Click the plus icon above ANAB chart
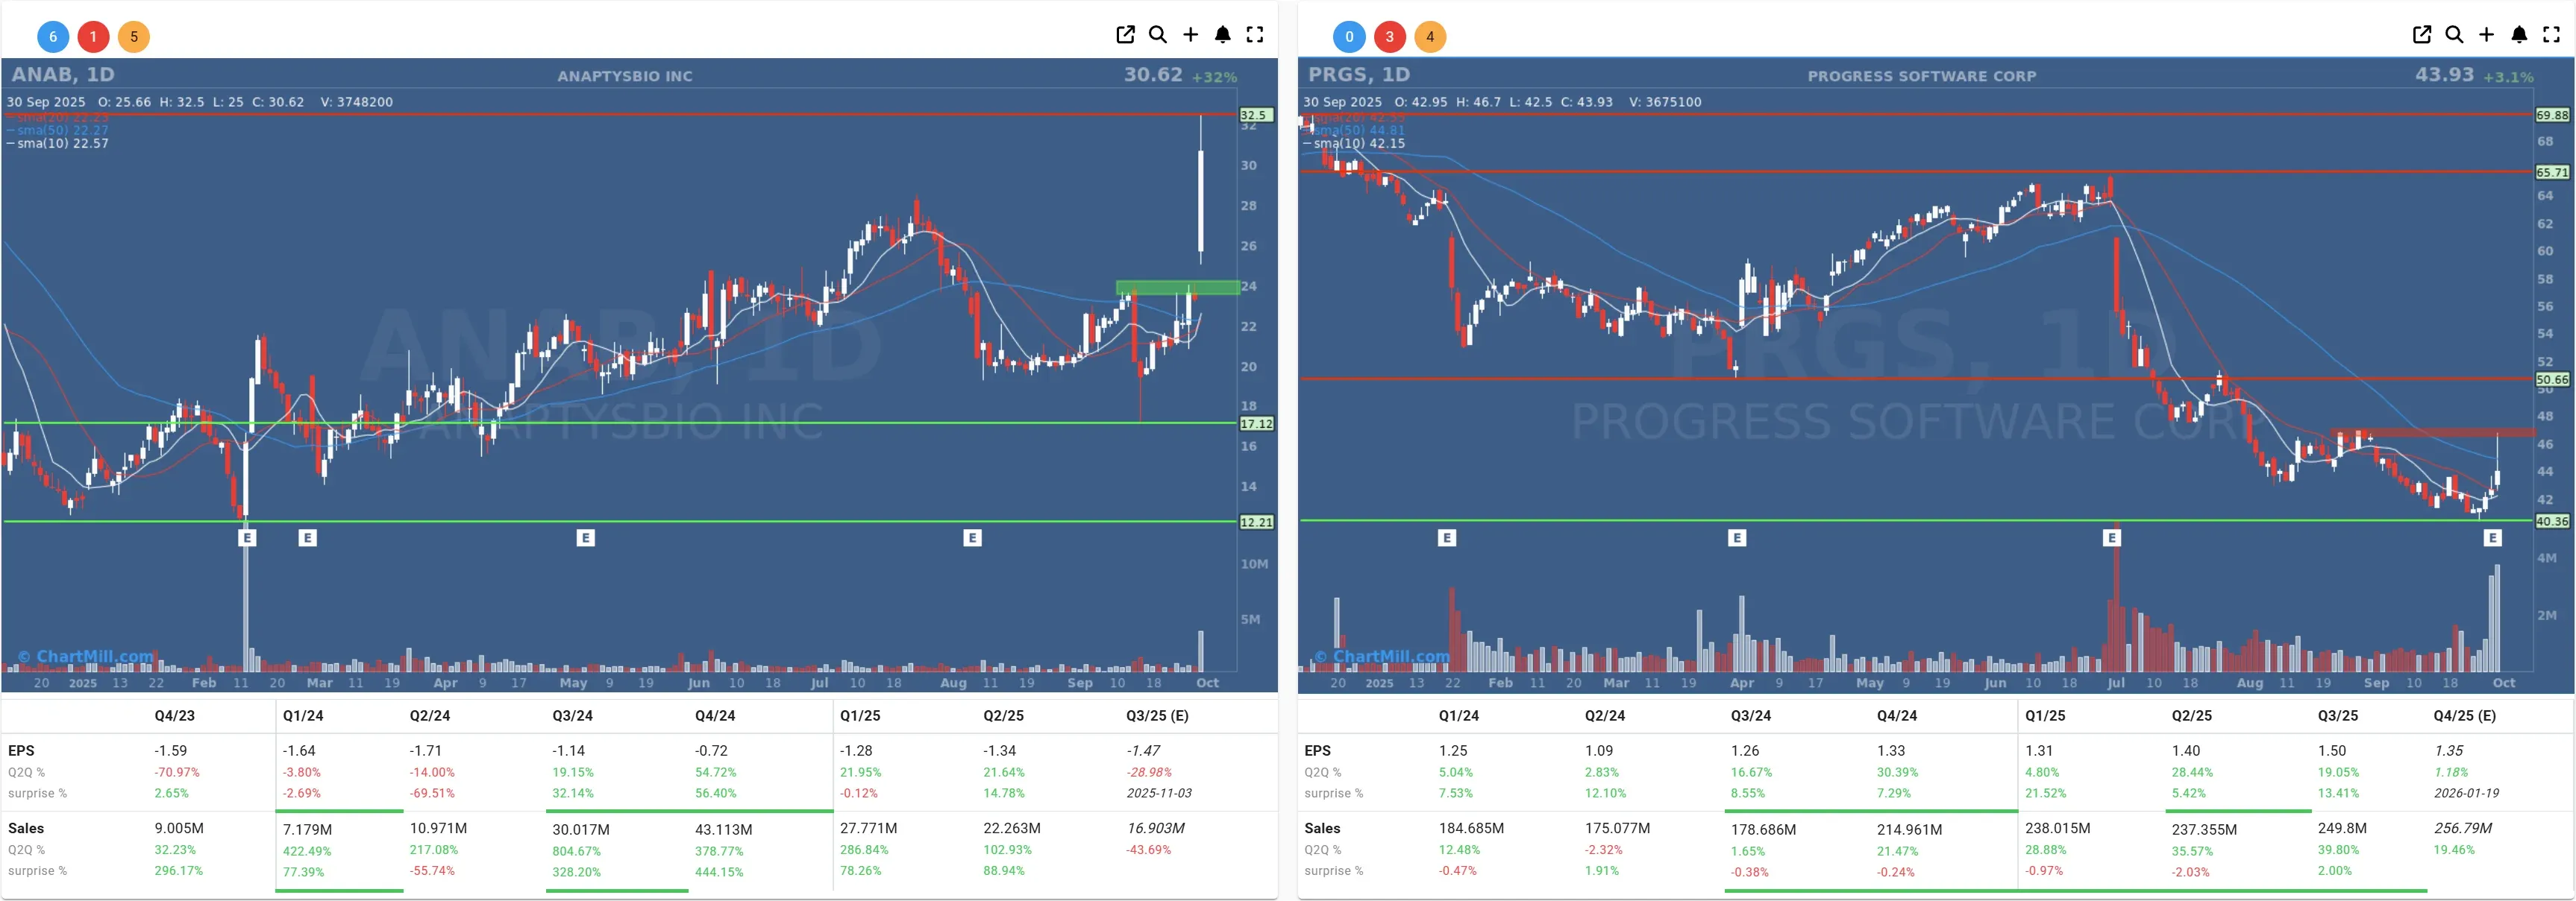The image size is (2576, 901). [x=1190, y=35]
